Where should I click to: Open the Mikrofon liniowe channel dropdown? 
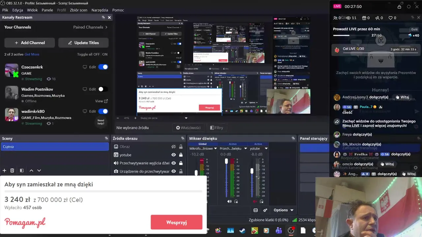216,148
